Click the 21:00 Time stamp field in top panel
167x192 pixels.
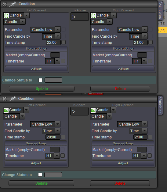pyautogui.click(x=140, y=43)
